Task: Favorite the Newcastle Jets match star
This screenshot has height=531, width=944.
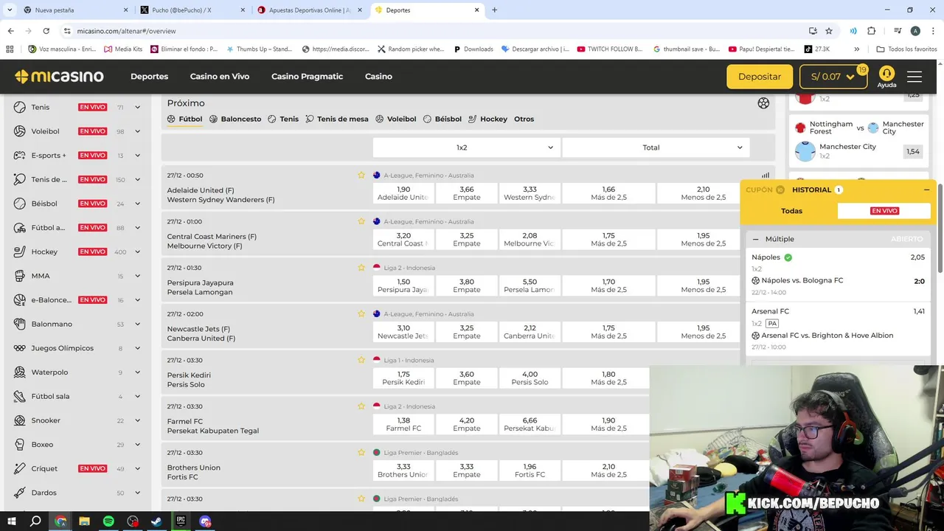Action: pyautogui.click(x=361, y=313)
